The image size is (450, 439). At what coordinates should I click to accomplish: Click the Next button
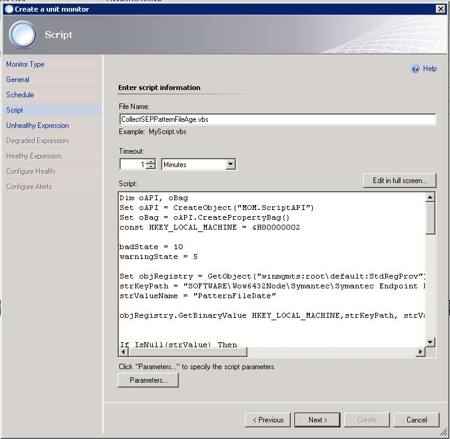[x=317, y=420]
